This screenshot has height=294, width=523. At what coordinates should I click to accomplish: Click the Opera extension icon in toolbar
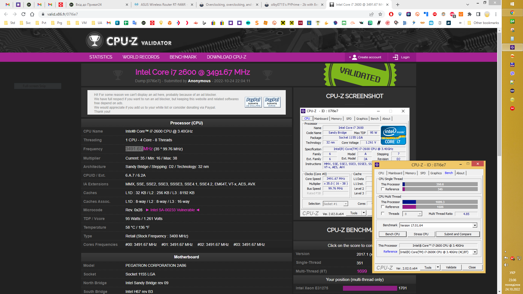391,14
